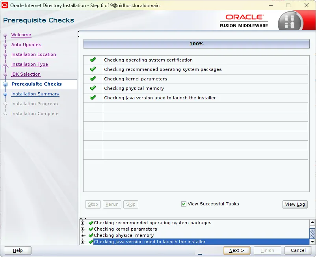316x257 pixels.
Task: Click the Rerun button
Action: click(x=112, y=204)
